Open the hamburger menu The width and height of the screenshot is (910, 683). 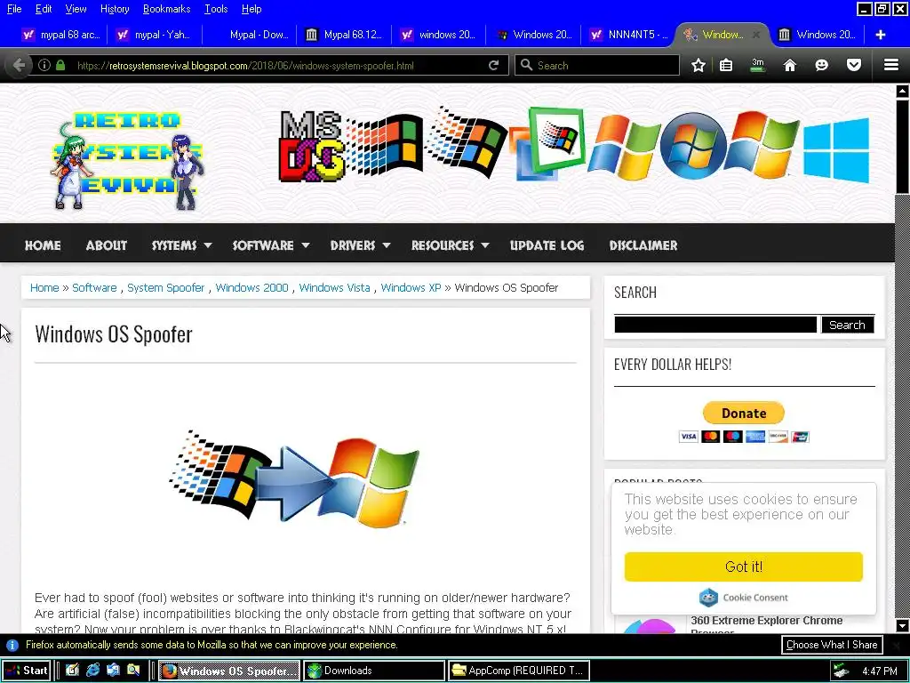point(891,65)
